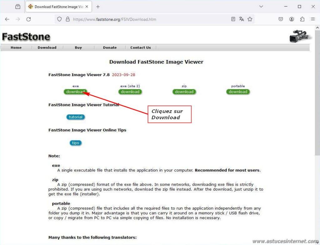Open the extensions puzzle-piece icon

click(x=302, y=19)
